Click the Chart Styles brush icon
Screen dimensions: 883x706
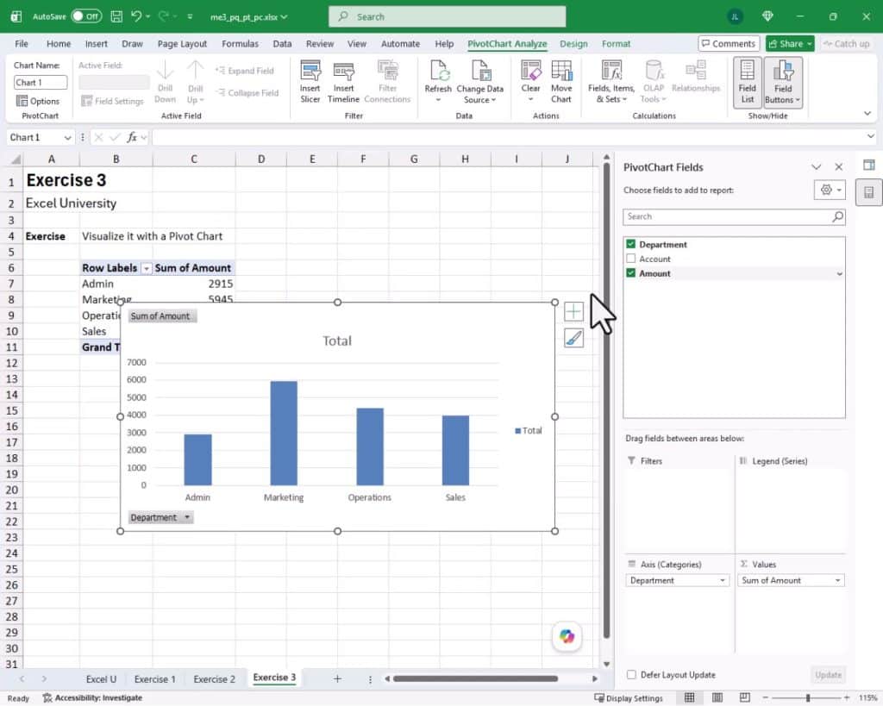[573, 338]
